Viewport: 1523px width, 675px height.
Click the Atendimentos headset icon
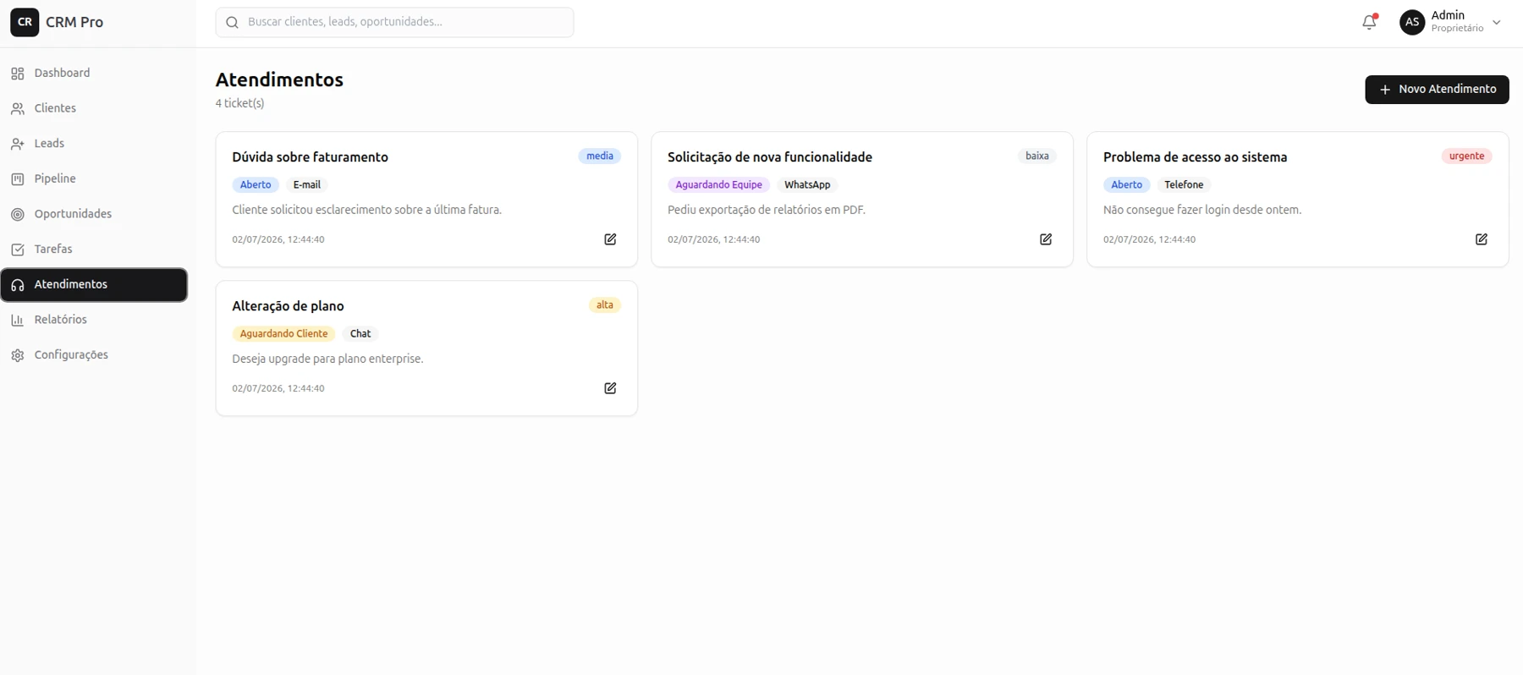click(18, 285)
